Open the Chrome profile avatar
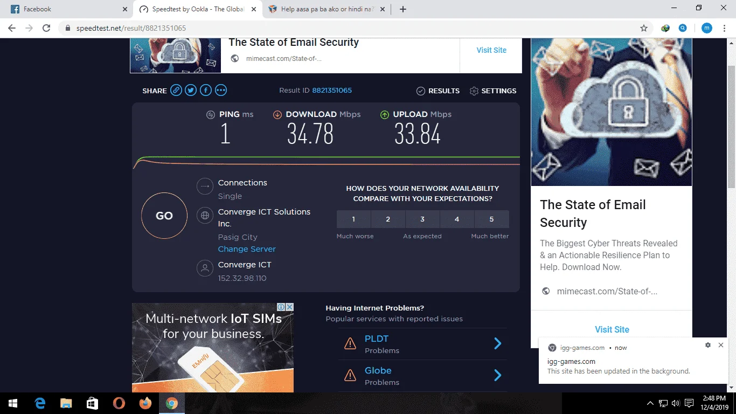Viewport: 736px width, 414px height. tap(706, 28)
